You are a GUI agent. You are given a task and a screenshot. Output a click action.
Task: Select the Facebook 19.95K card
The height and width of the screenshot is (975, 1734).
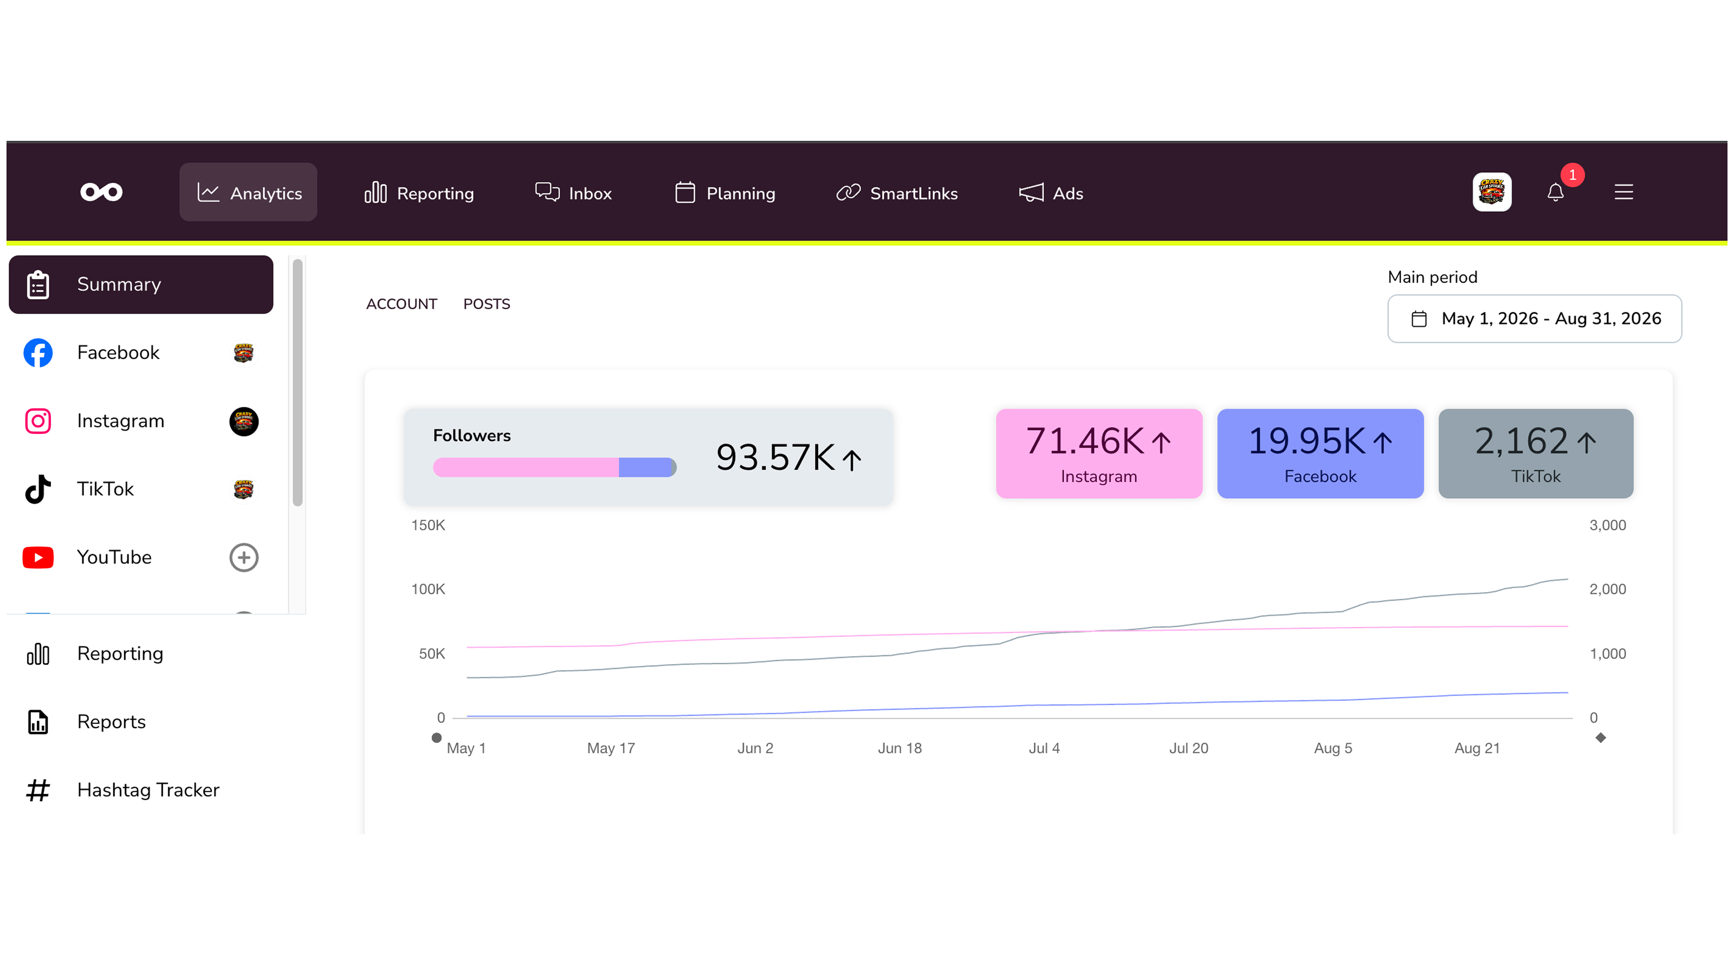click(1321, 454)
